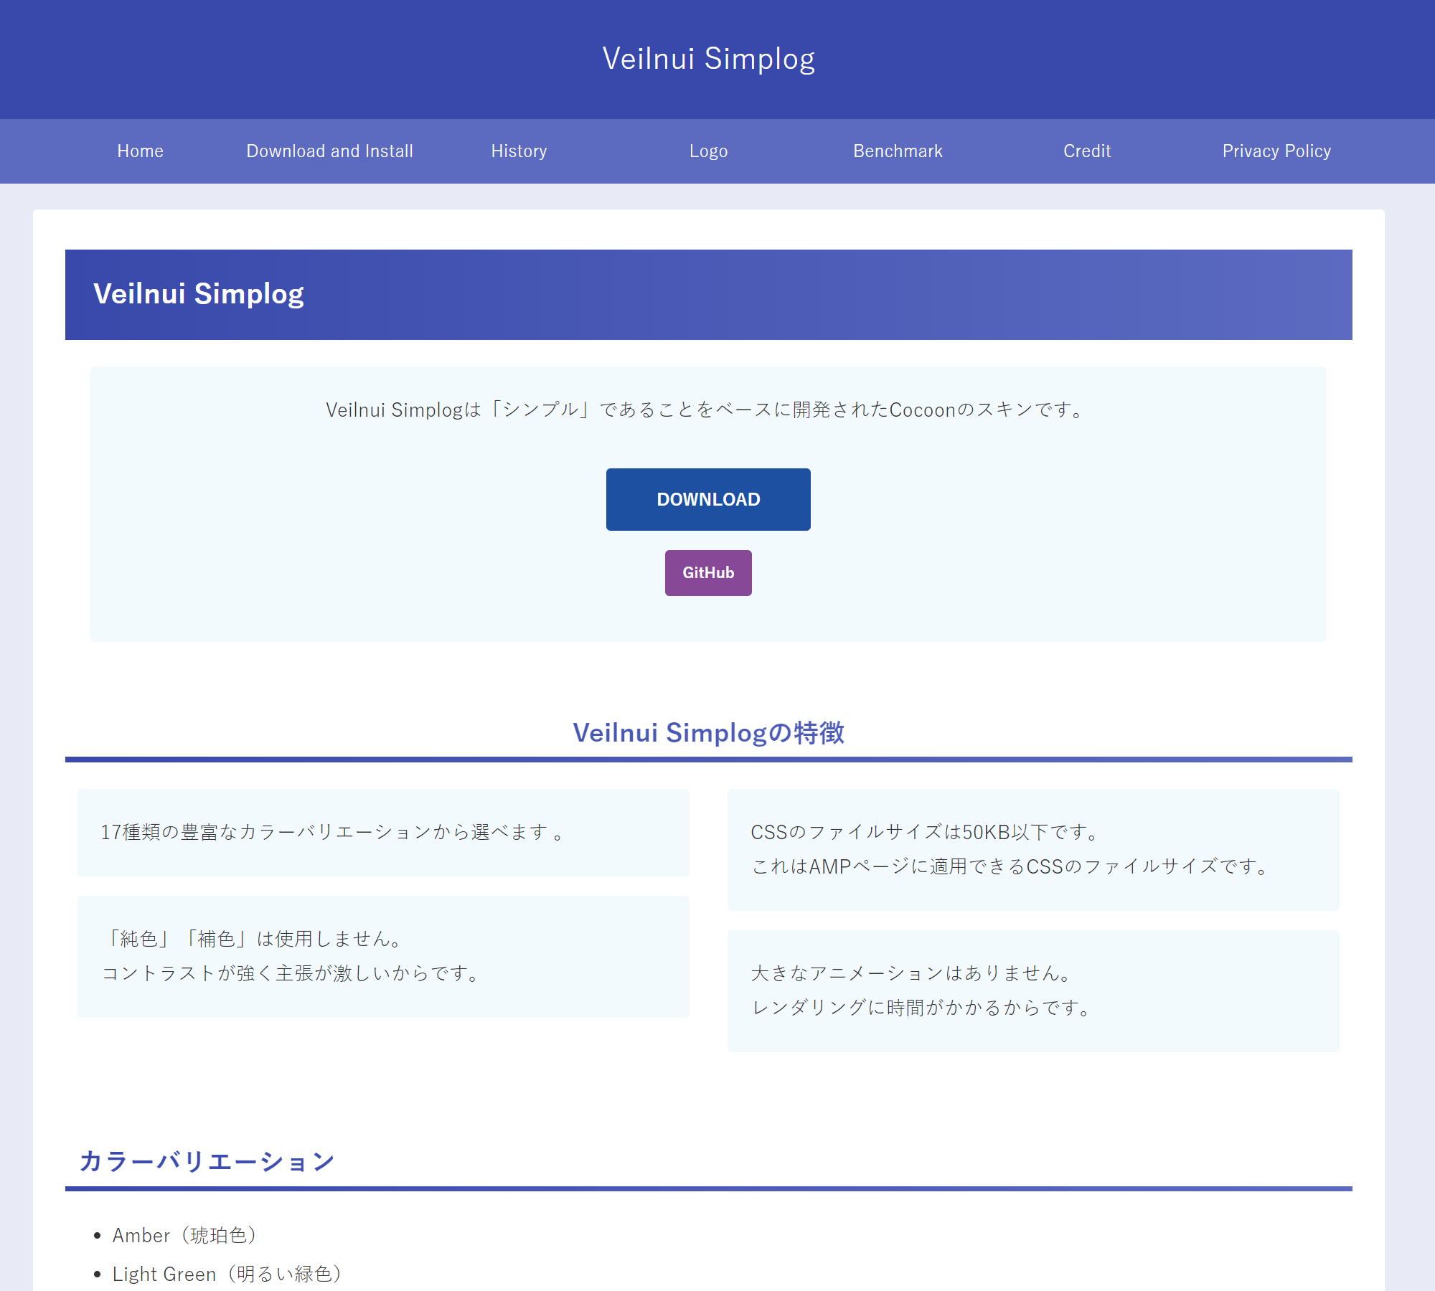Click the 大きなアニメーションはありません text

912,973
